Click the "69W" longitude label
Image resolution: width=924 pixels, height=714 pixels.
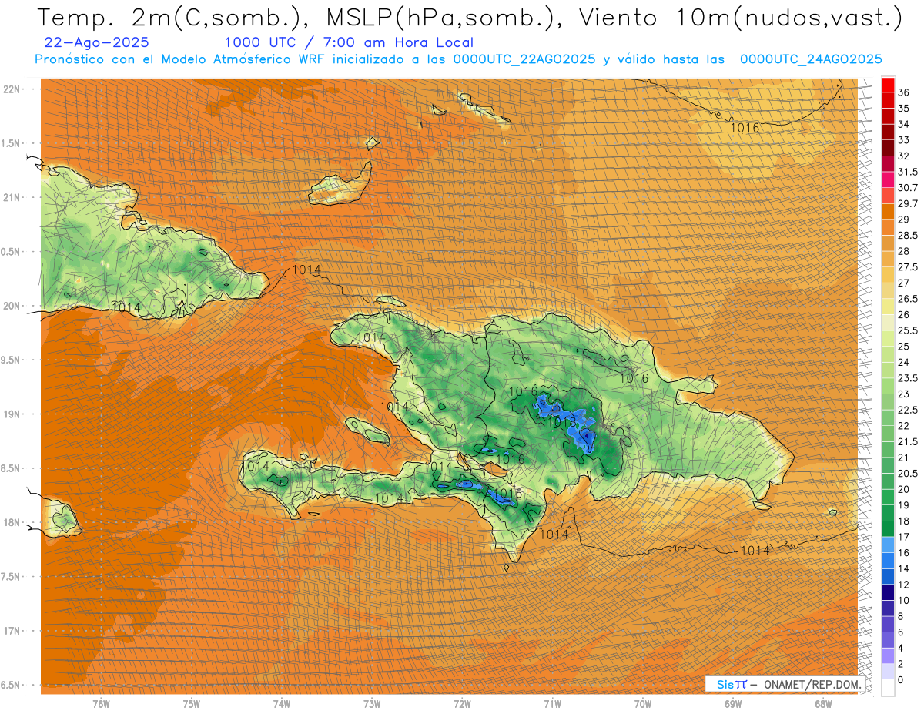pos(733,704)
